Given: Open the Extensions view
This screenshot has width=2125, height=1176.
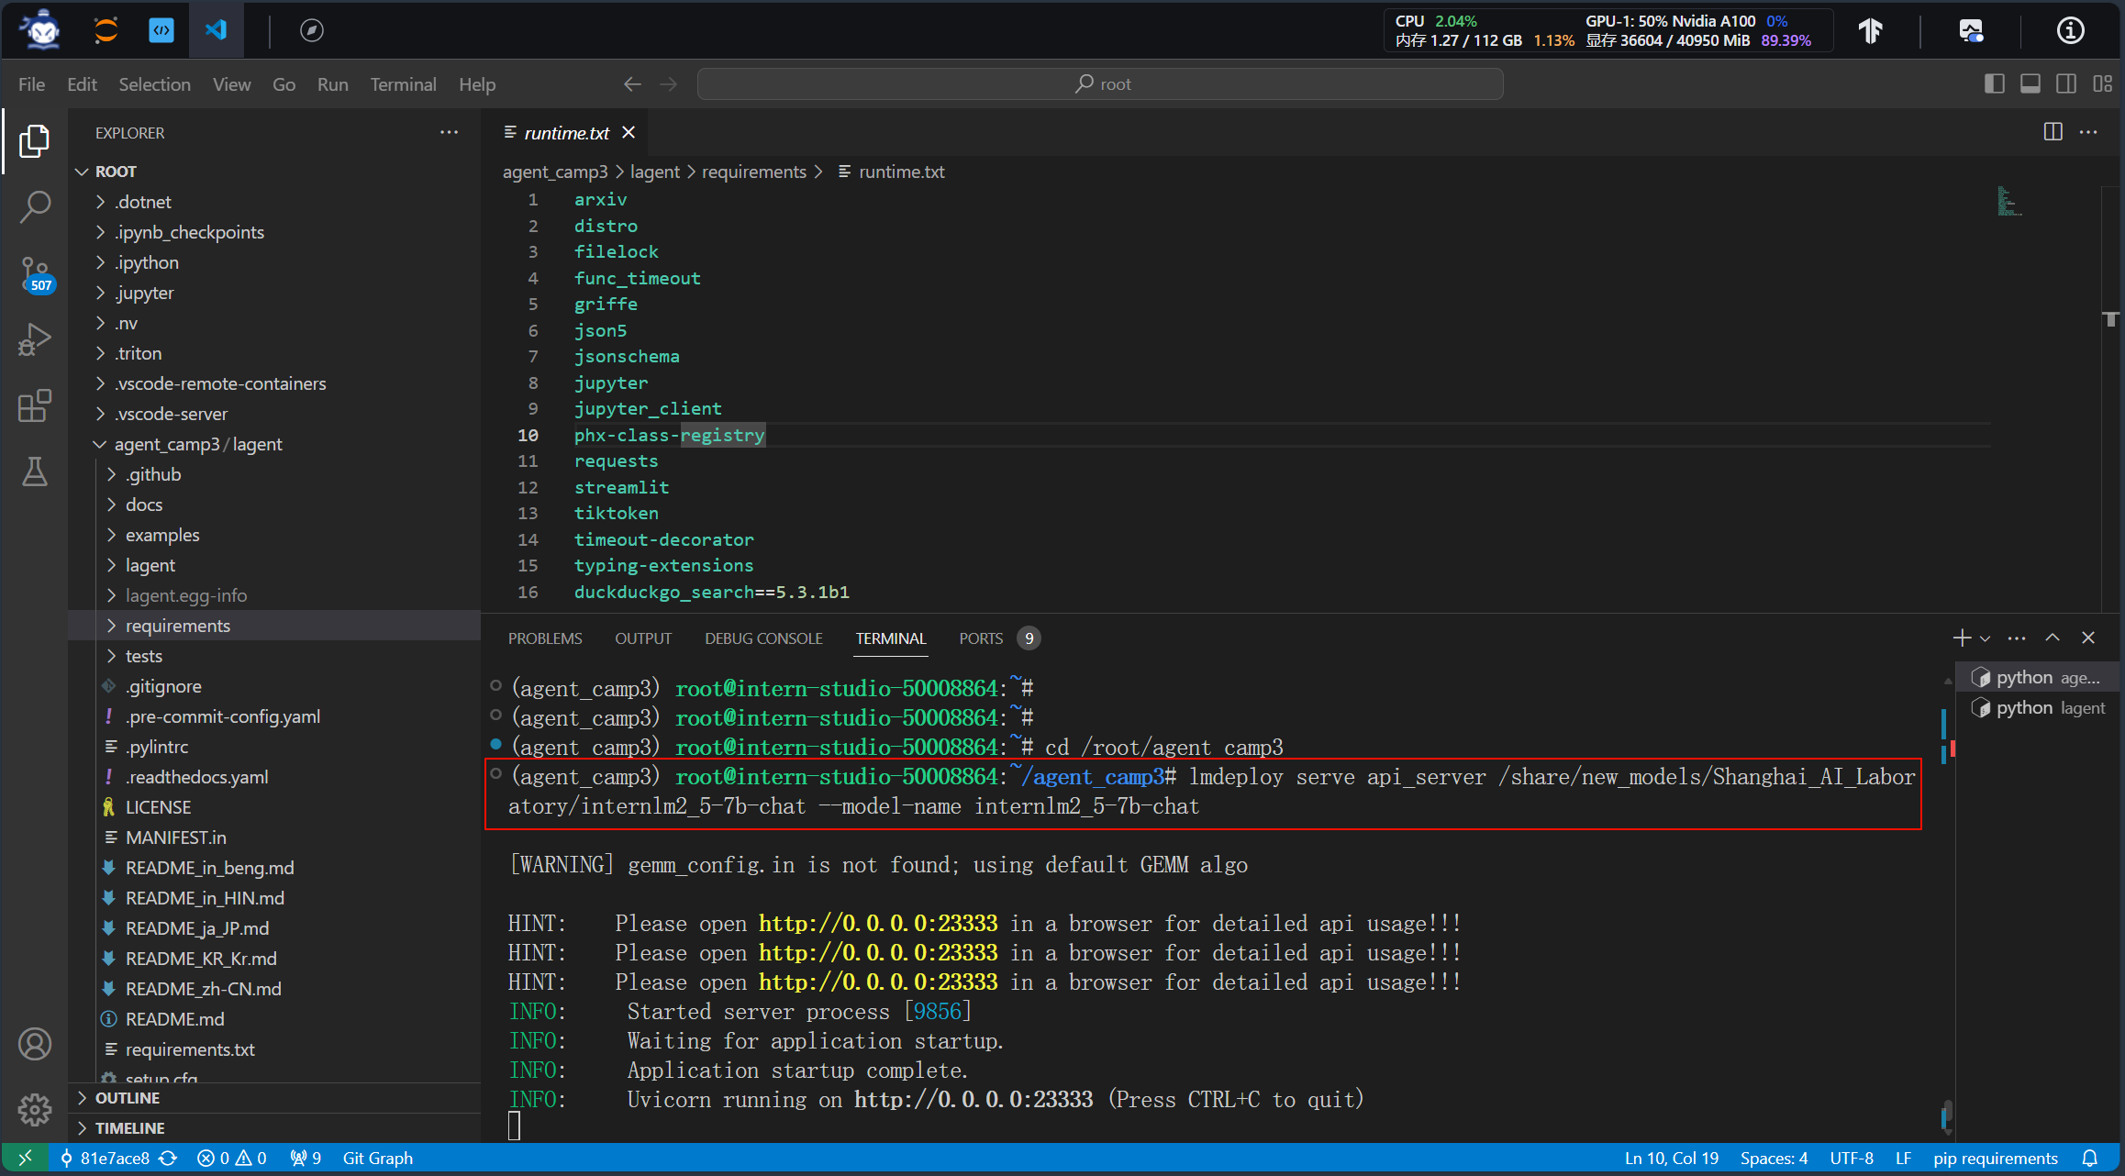Looking at the screenshot, I should (x=35, y=405).
